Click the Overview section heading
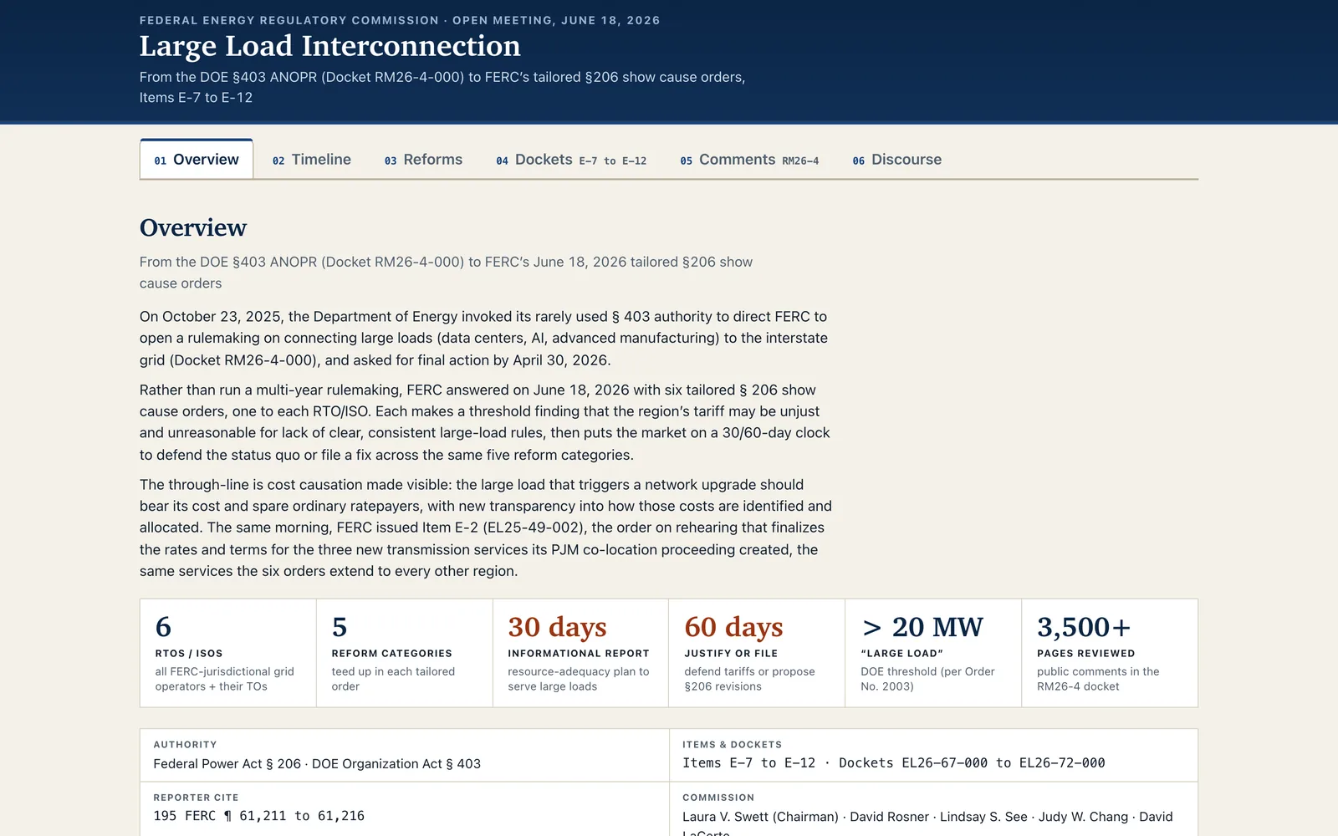This screenshot has height=836, width=1338. [x=193, y=227]
